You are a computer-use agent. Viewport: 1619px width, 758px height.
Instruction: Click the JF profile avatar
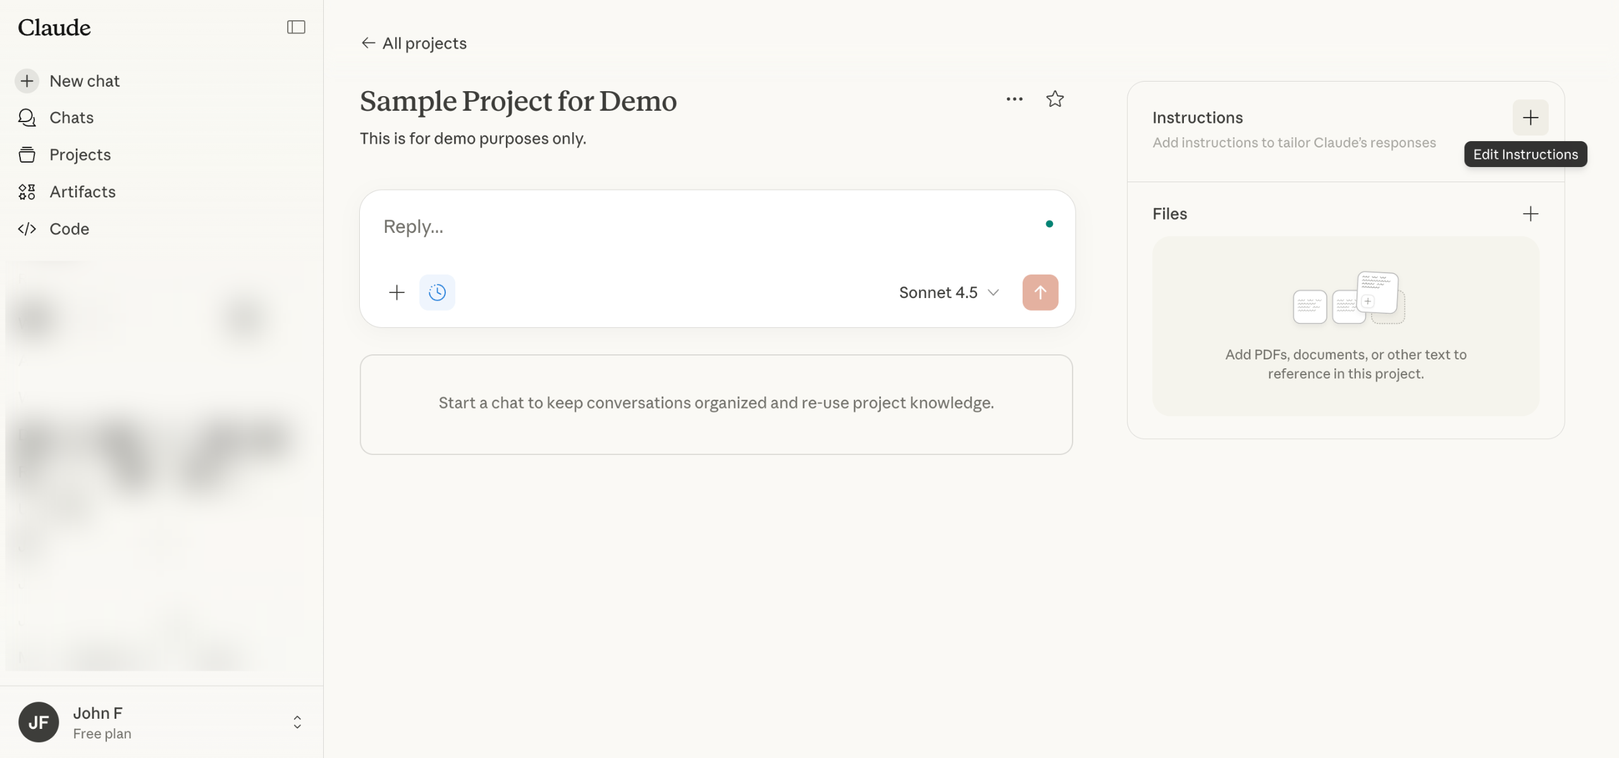pyautogui.click(x=39, y=723)
